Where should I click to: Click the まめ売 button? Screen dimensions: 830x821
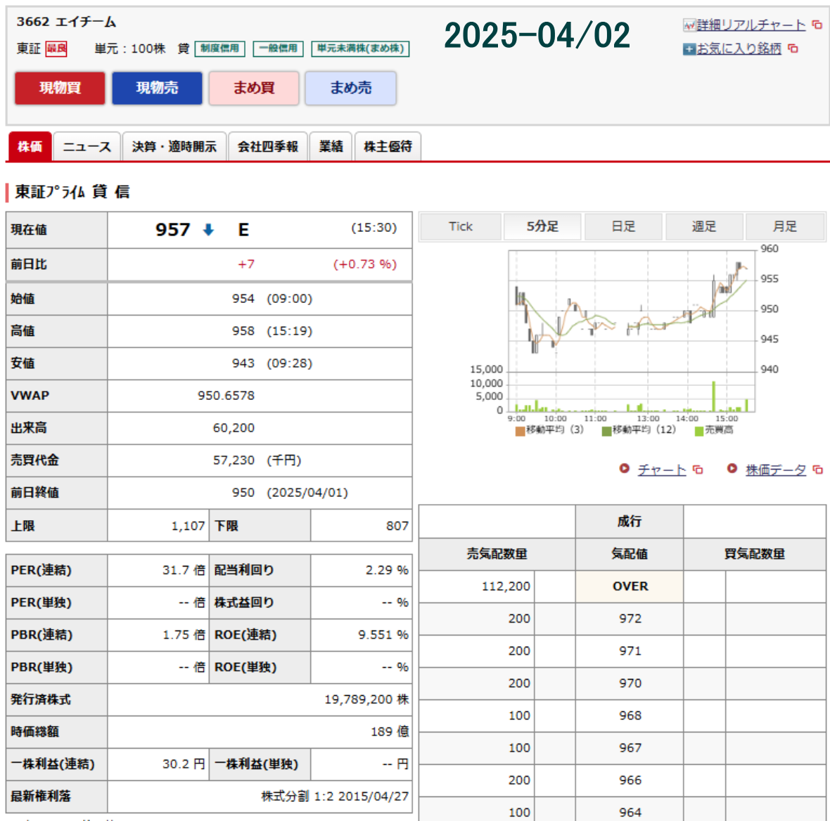(x=351, y=88)
